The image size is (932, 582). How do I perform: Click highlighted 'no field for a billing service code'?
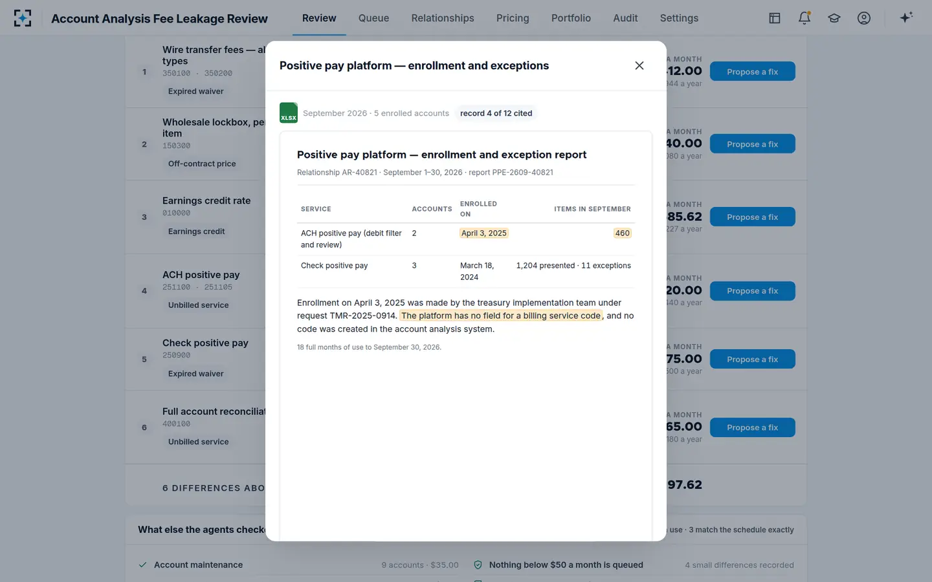[501, 316]
